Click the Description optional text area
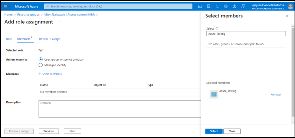 coord(120,109)
